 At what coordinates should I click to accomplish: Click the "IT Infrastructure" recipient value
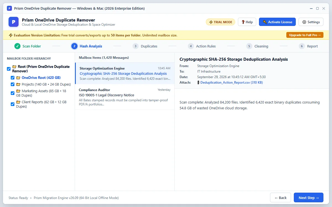point(209,71)
